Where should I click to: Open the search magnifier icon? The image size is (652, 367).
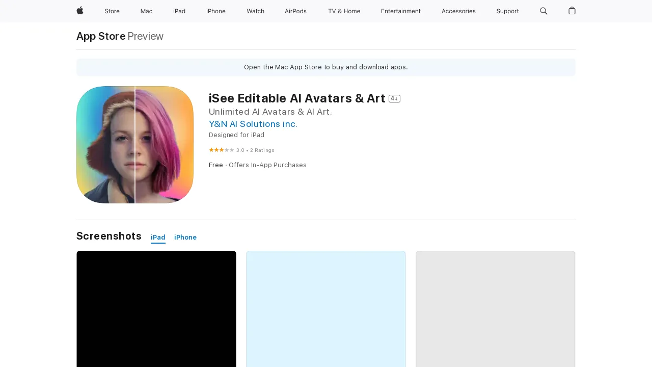(544, 11)
